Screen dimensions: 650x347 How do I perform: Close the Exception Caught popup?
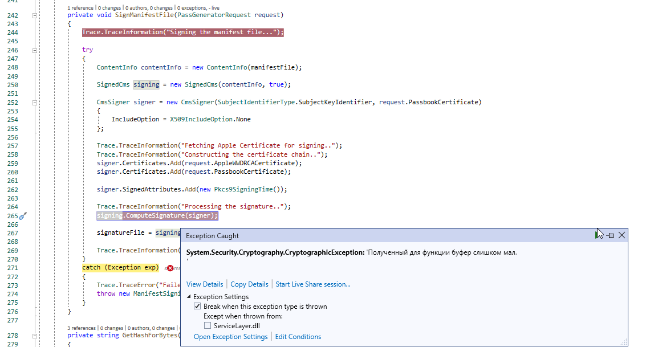621,235
